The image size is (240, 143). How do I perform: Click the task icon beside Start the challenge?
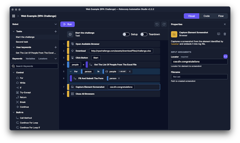tap(70, 34)
